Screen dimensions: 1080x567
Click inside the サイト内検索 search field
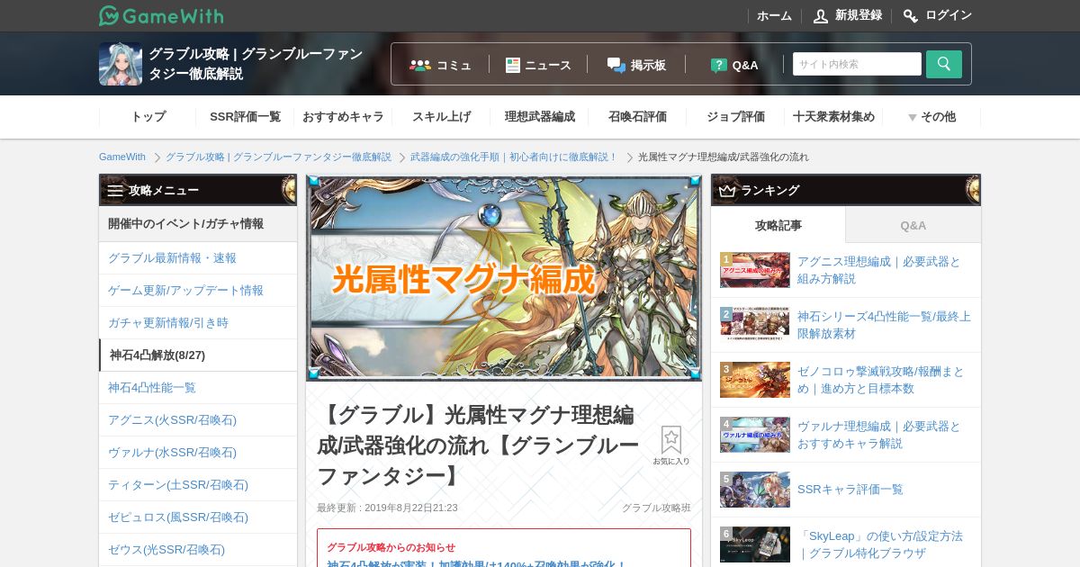pyautogui.click(x=857, y=64)
